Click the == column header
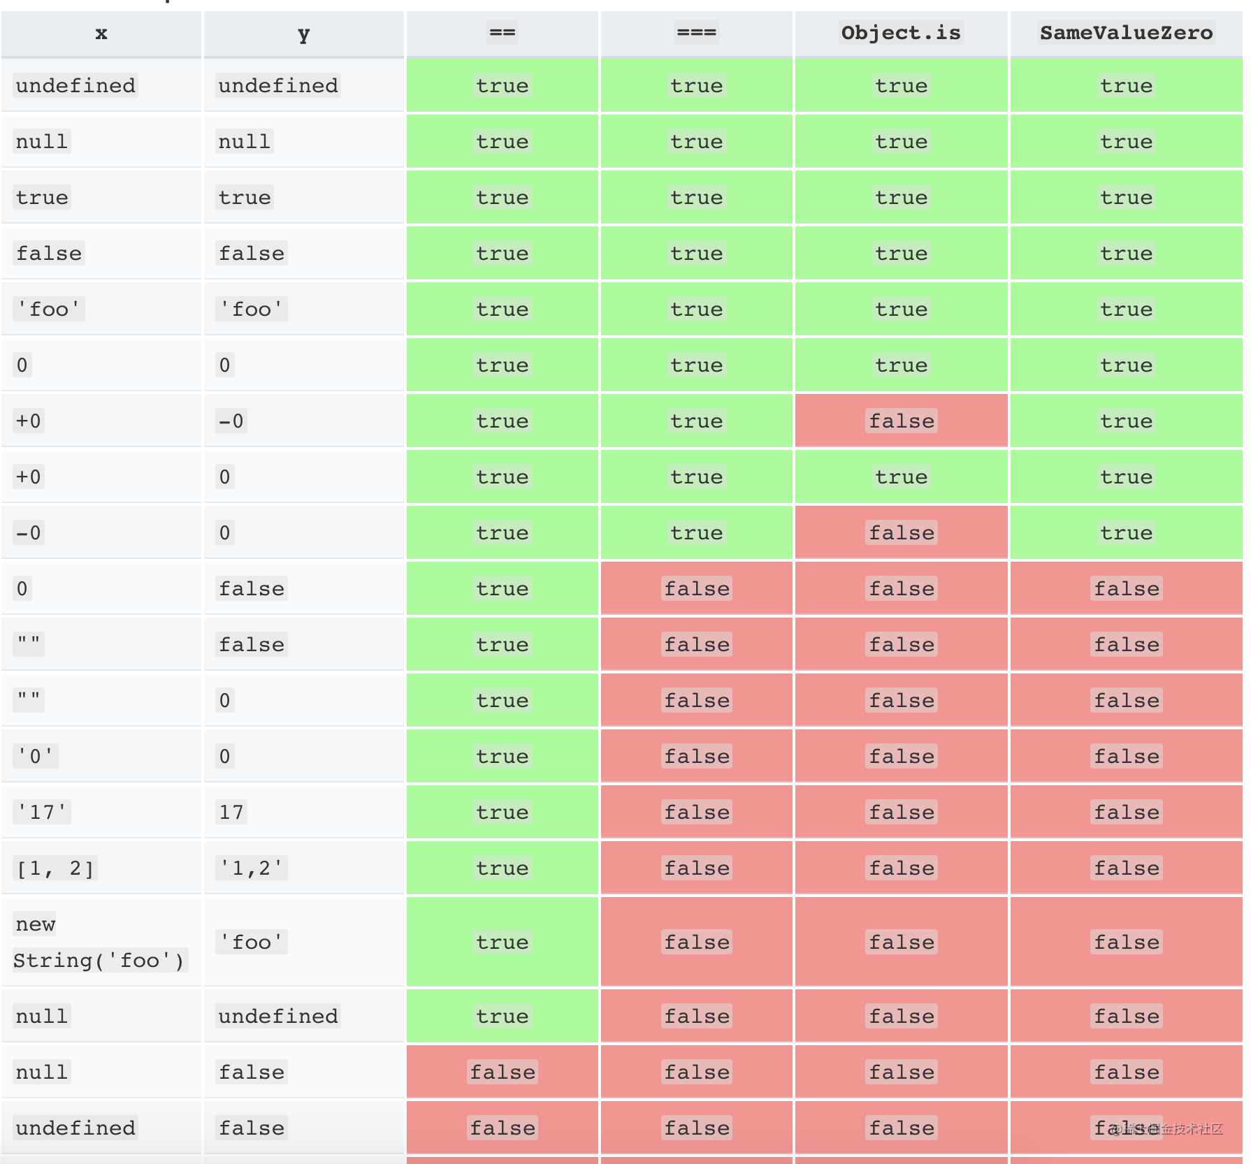Image resolution: width=1251 pixels, height=1164 pixels. tap(502, 34)
